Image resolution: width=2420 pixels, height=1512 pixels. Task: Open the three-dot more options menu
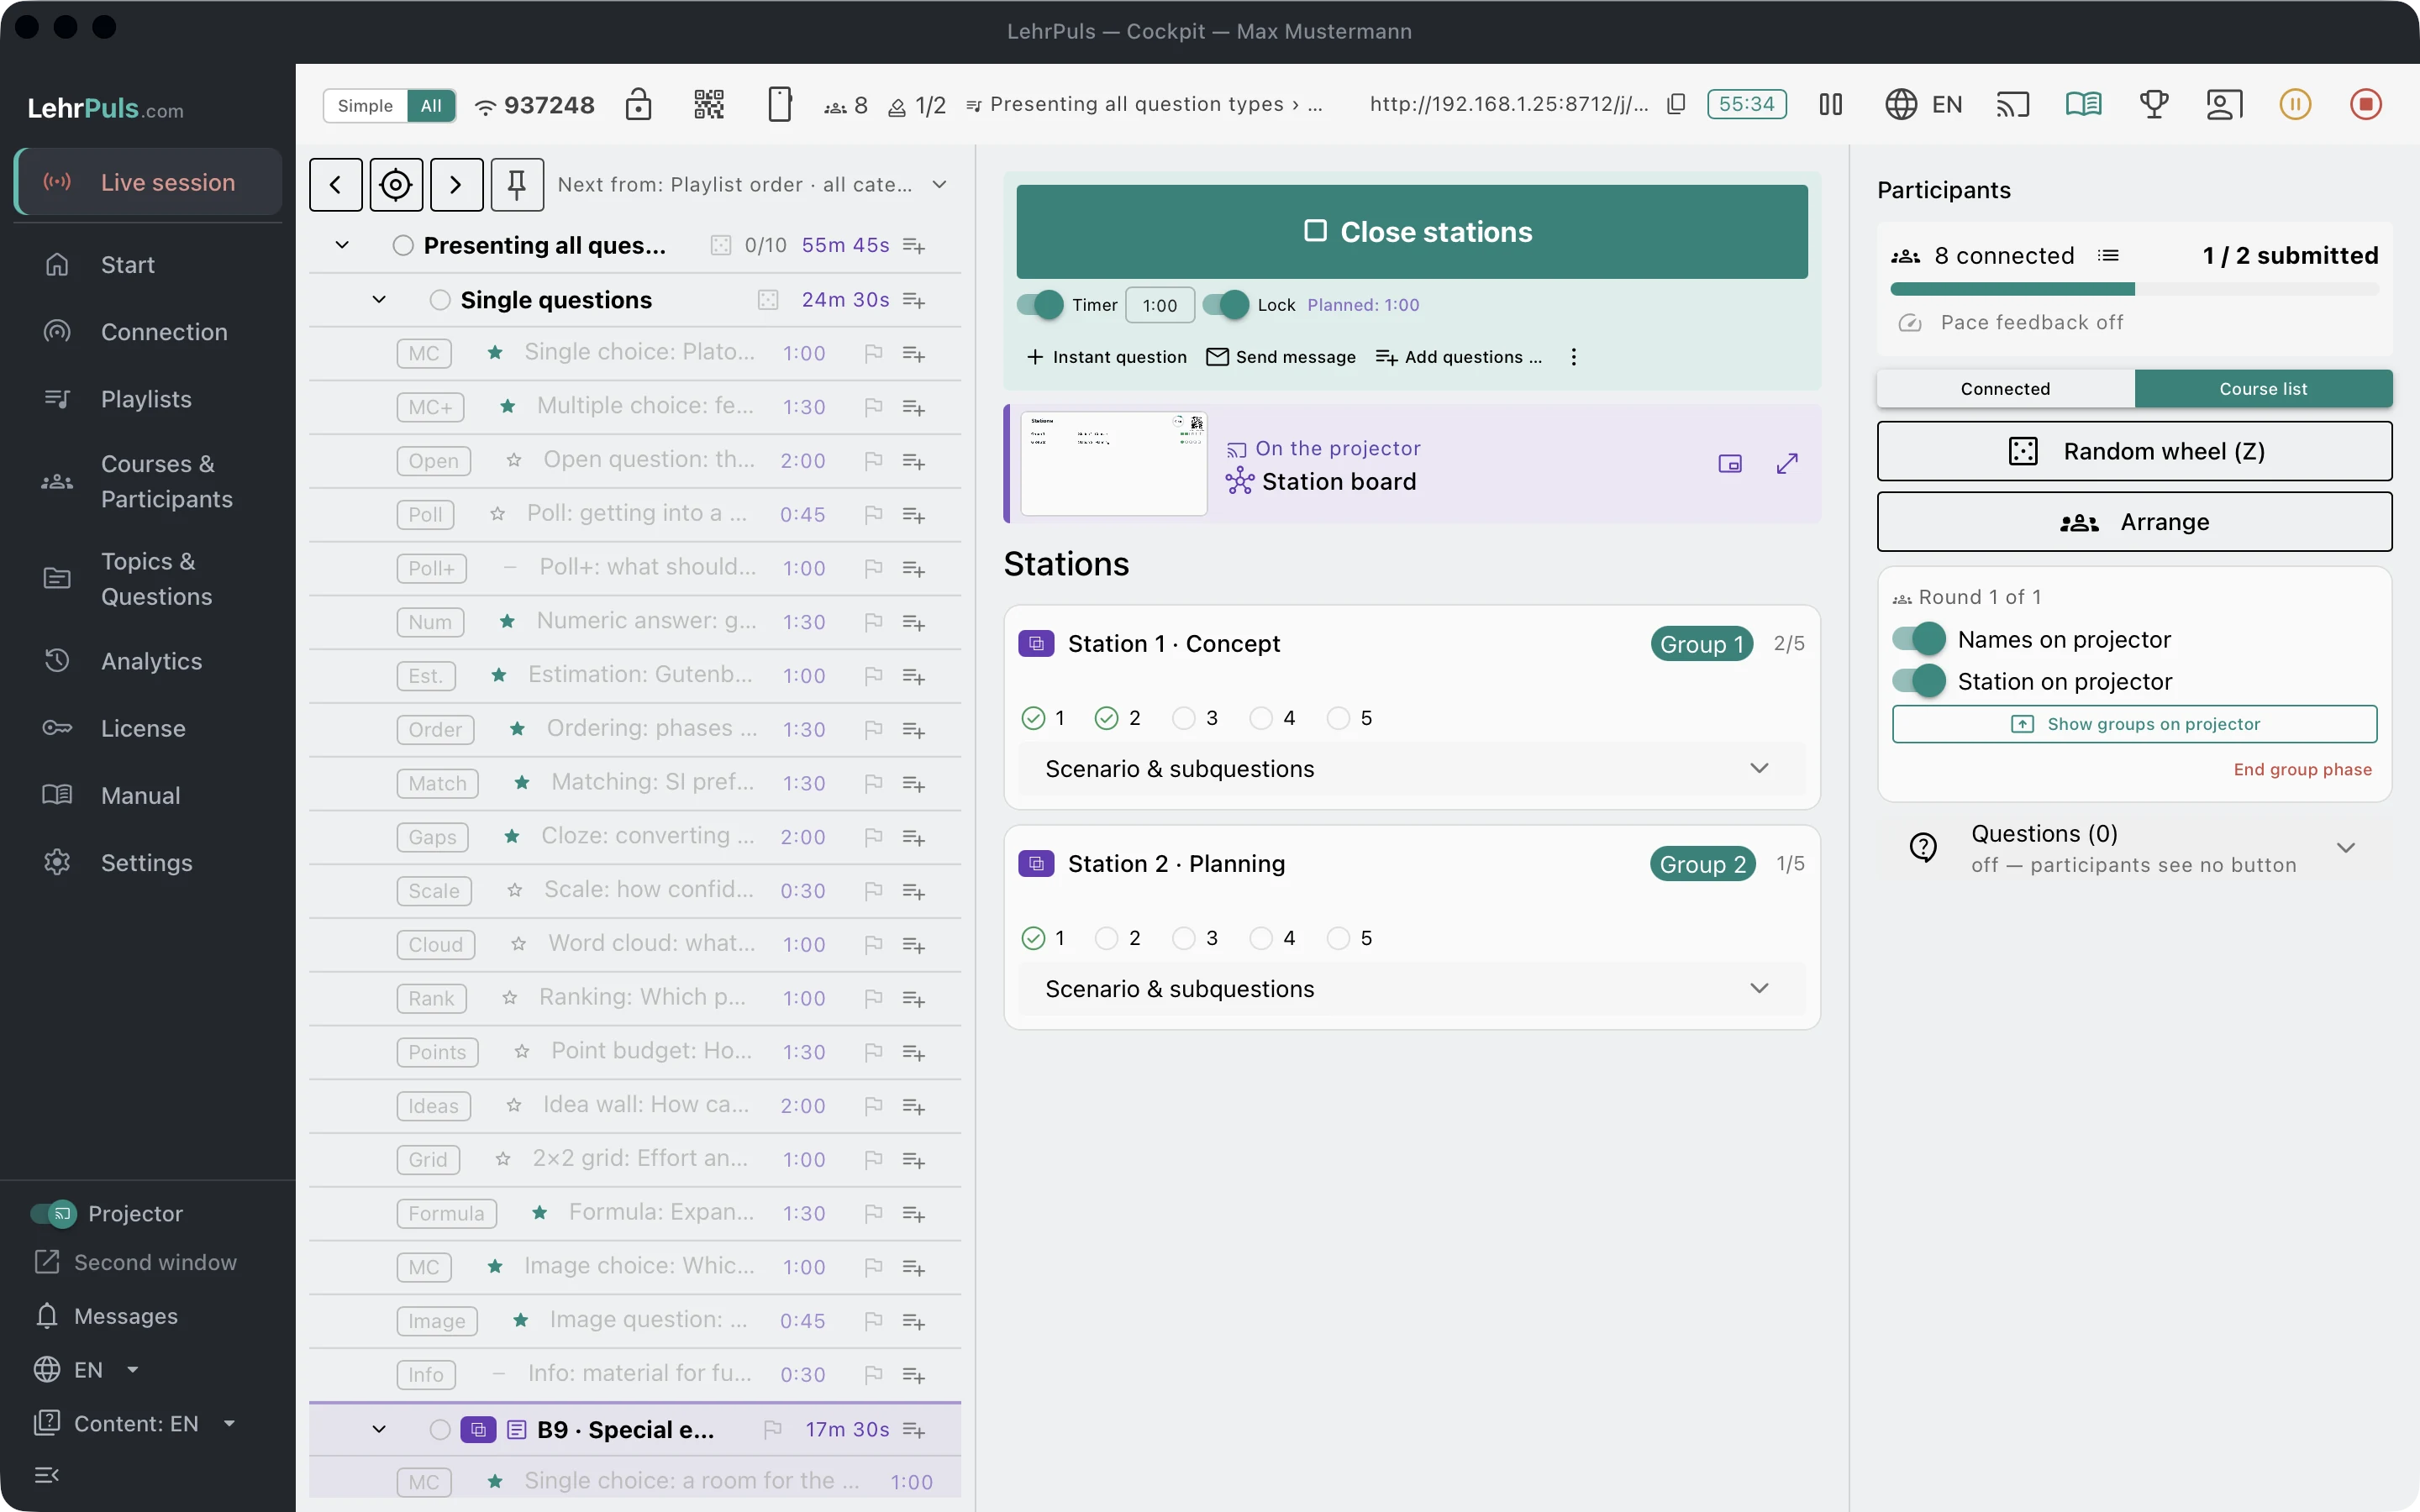click(1574, 357)
